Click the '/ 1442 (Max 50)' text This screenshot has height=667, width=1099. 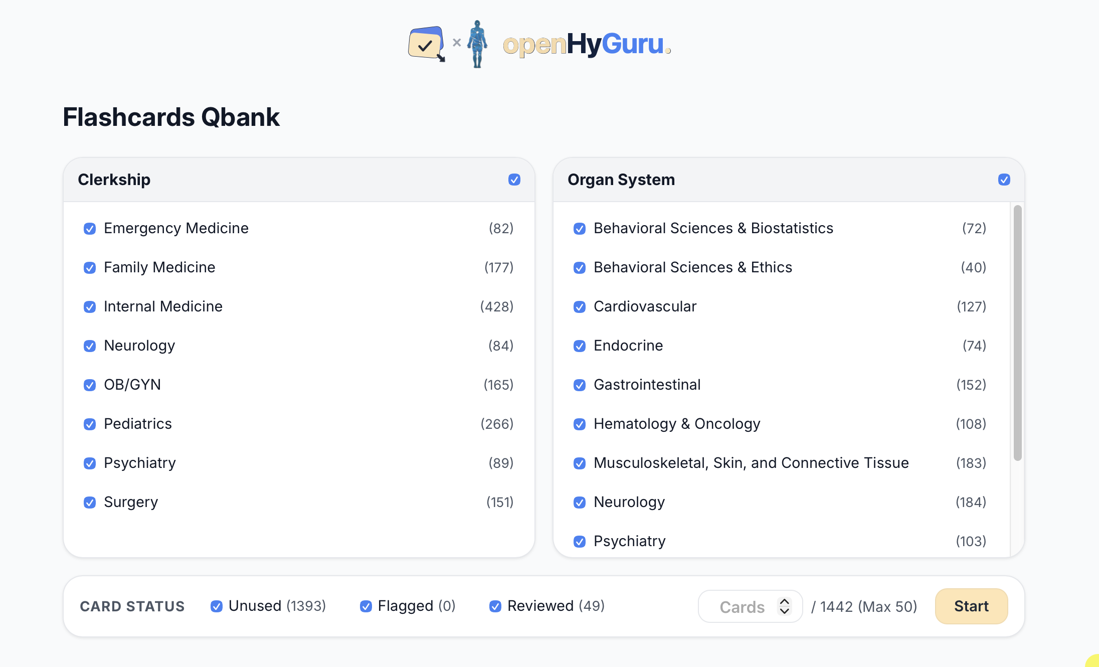click(864, 607)
